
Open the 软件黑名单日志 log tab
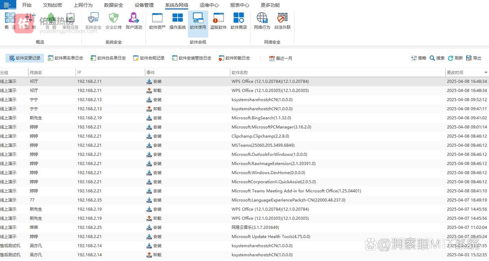pos(65,58)
